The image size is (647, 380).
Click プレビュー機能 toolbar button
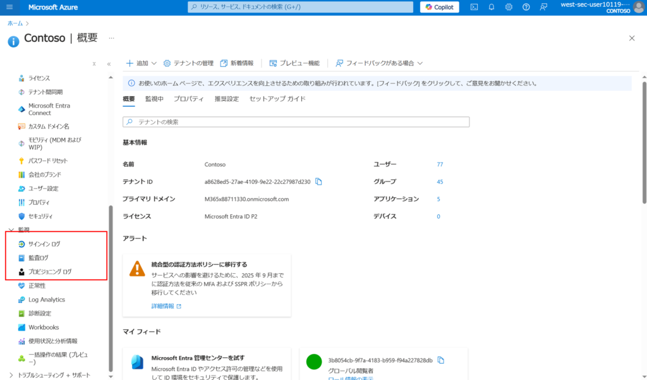click(x=294, y=63)
